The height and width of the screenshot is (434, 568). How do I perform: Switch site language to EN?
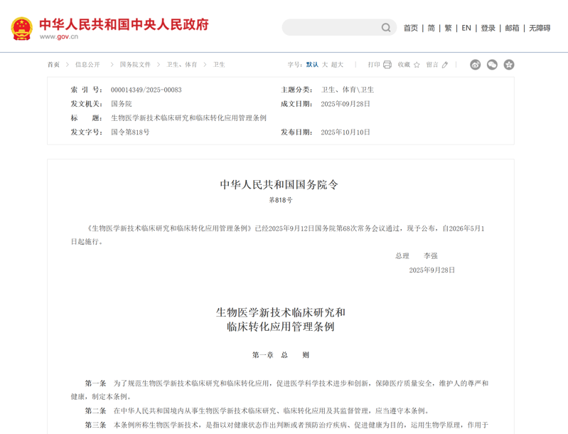click(x=466, y=28)
